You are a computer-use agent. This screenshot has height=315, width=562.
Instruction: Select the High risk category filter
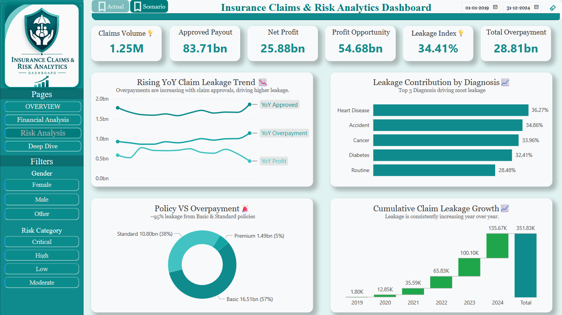pyautogui.click(x=42, y=255)
